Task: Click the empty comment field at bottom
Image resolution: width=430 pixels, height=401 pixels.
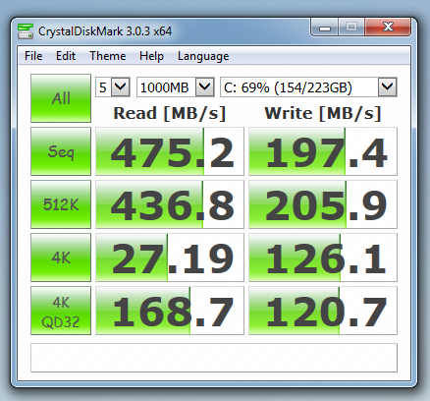Action: [214, 358]
